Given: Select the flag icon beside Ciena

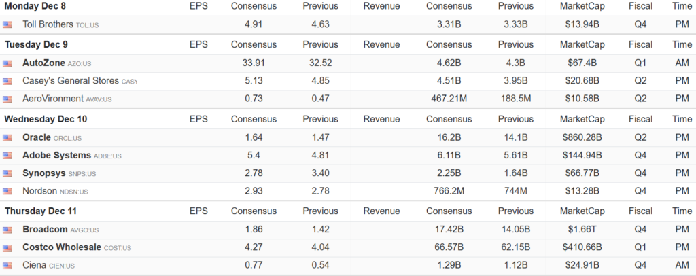Looking at the screenshot, I should point(7,265).
